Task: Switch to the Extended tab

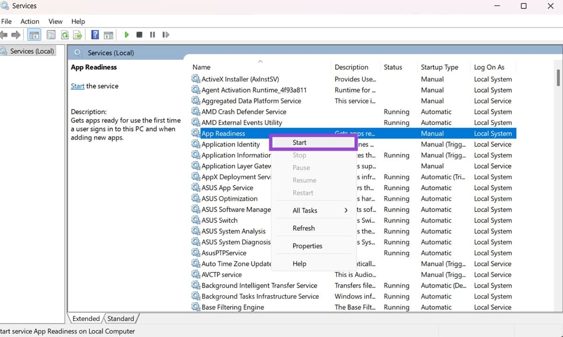Action: [x=86, y=318]
